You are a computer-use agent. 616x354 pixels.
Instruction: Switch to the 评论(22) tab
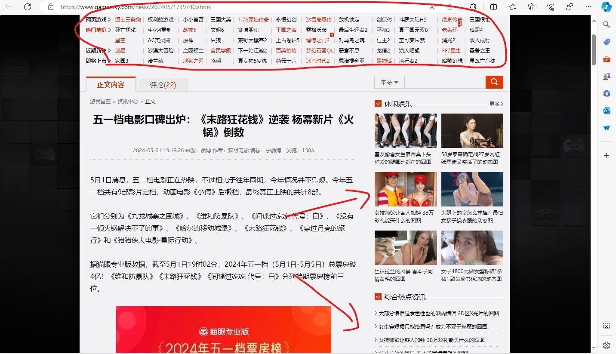[163, 85]
